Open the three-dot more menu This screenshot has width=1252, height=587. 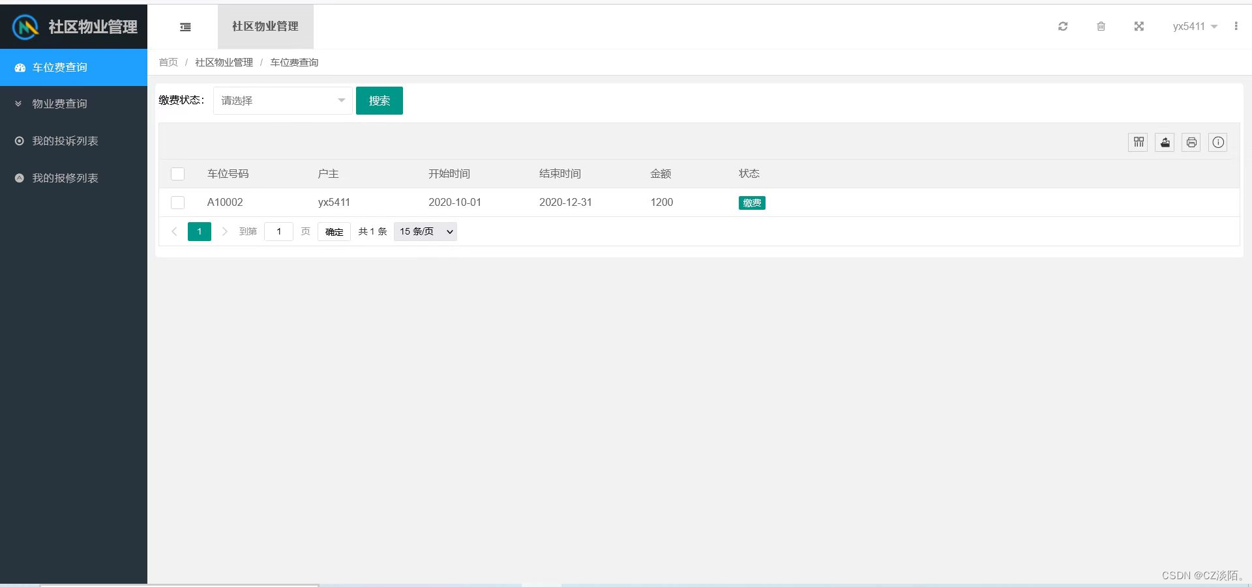[1236, 26]
